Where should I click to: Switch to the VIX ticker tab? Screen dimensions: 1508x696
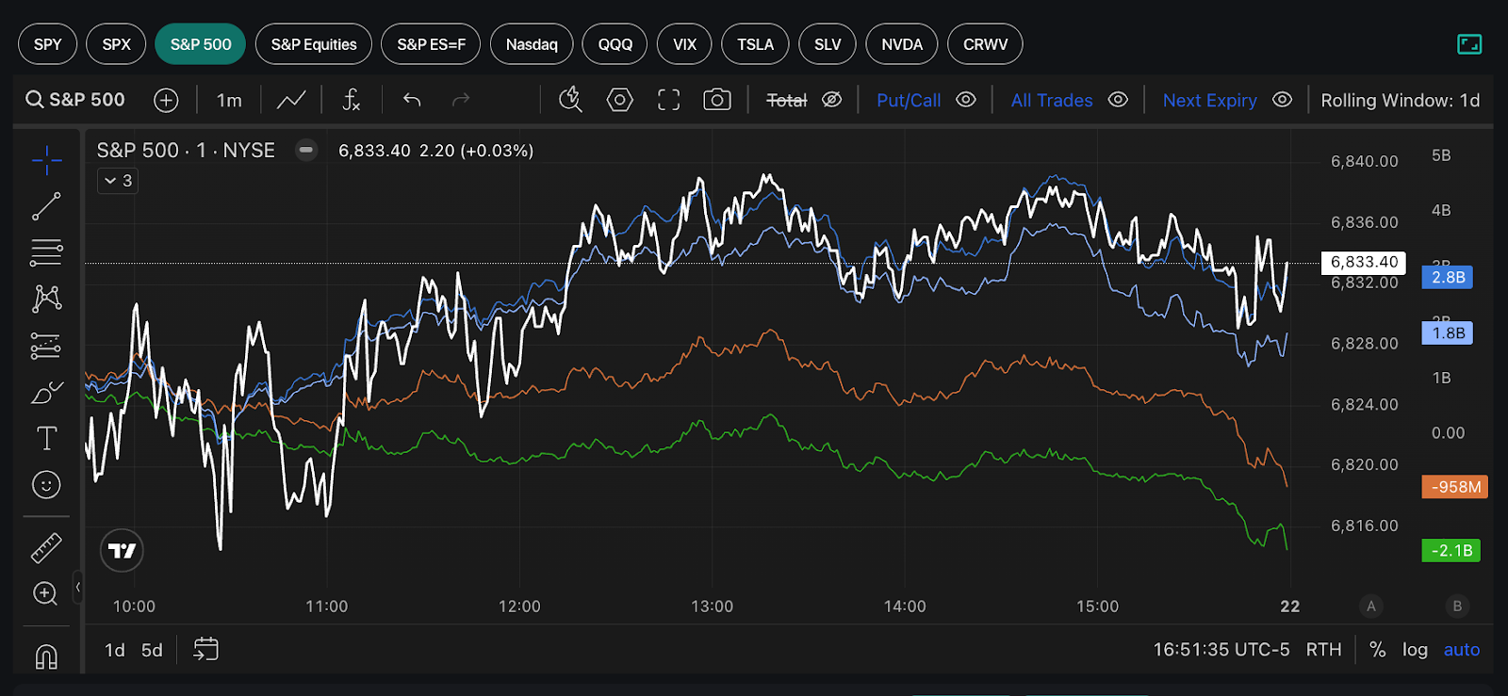point(684,44)
